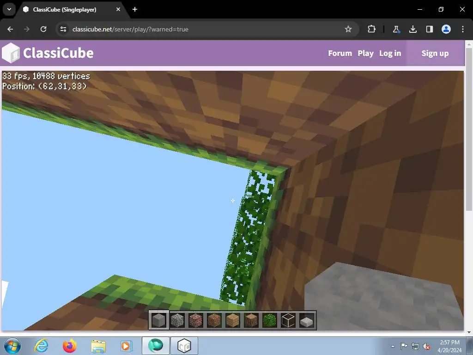Click the ClassiCube title text
The height and width of the screenshot is (355, 473).
(58, 53)
